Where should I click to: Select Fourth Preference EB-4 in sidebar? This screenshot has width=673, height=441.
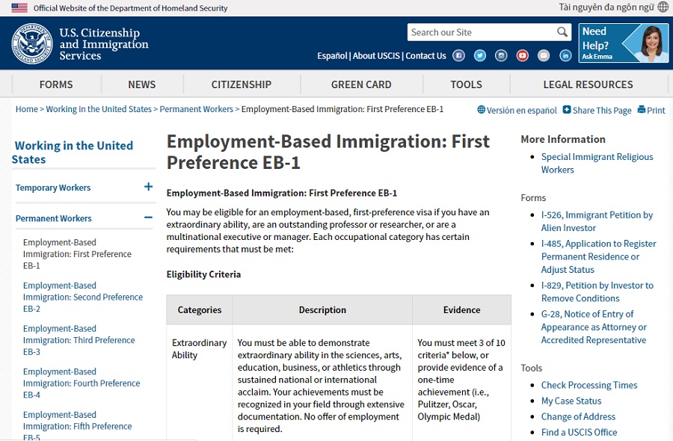[82, 383]
